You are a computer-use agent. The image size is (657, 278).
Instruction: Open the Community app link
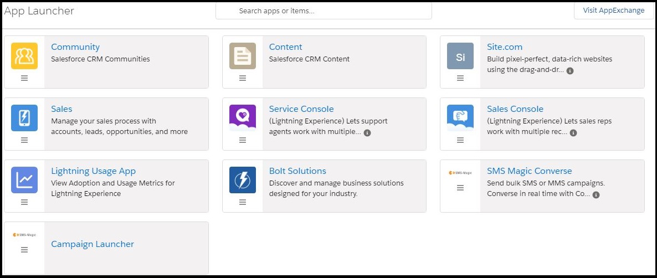click(x=75, y=47)
